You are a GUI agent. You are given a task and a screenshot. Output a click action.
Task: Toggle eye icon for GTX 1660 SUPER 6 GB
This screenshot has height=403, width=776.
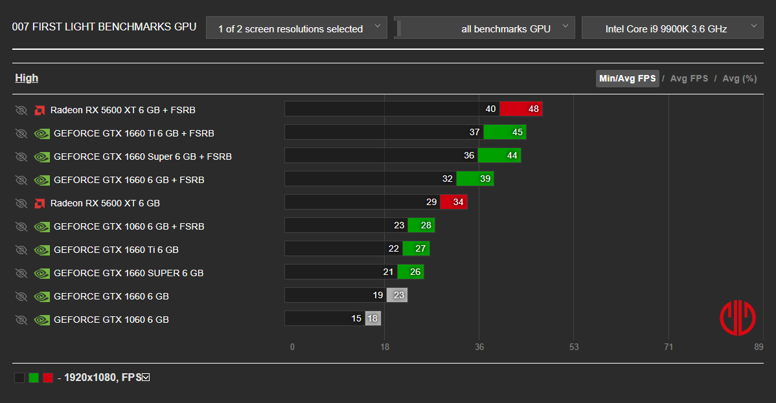(21, 273)
